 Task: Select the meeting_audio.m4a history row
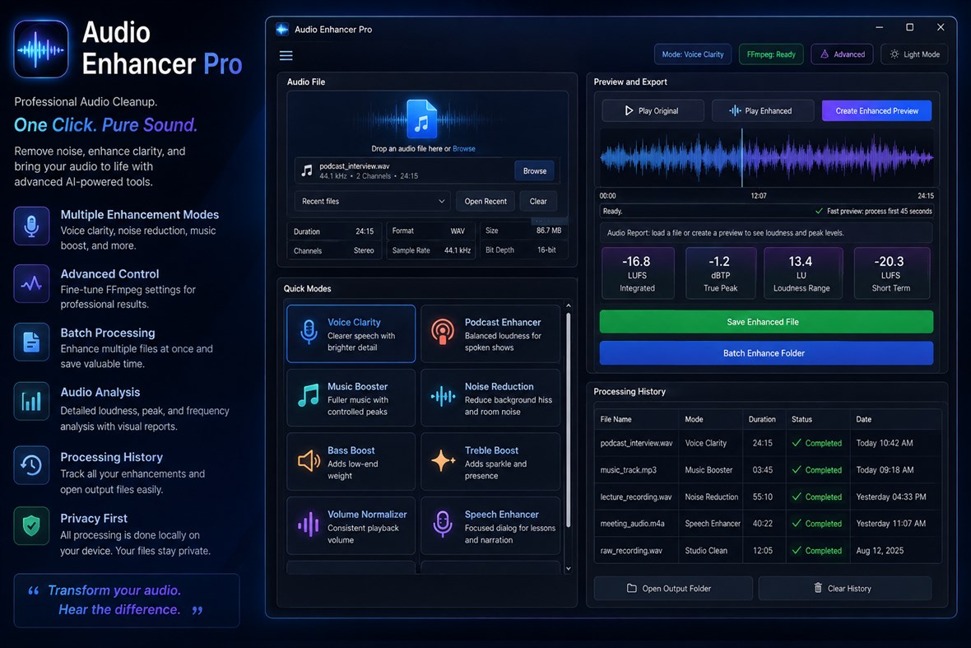(x=768, y=524)
